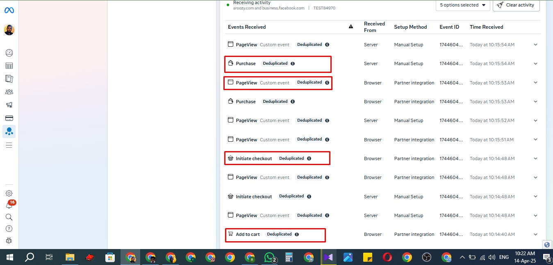553x265 pixels.
Task: Click the profile avatar in sidebar
Action: point(9,30)
